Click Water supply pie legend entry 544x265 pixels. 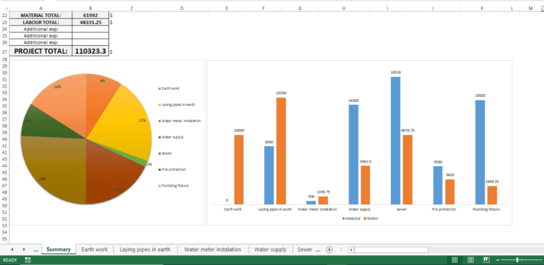[x=171, y=137]
